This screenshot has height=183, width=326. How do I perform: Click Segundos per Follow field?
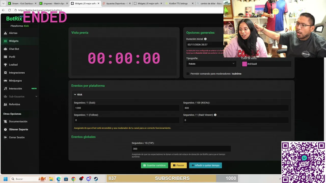pos(127,120)
